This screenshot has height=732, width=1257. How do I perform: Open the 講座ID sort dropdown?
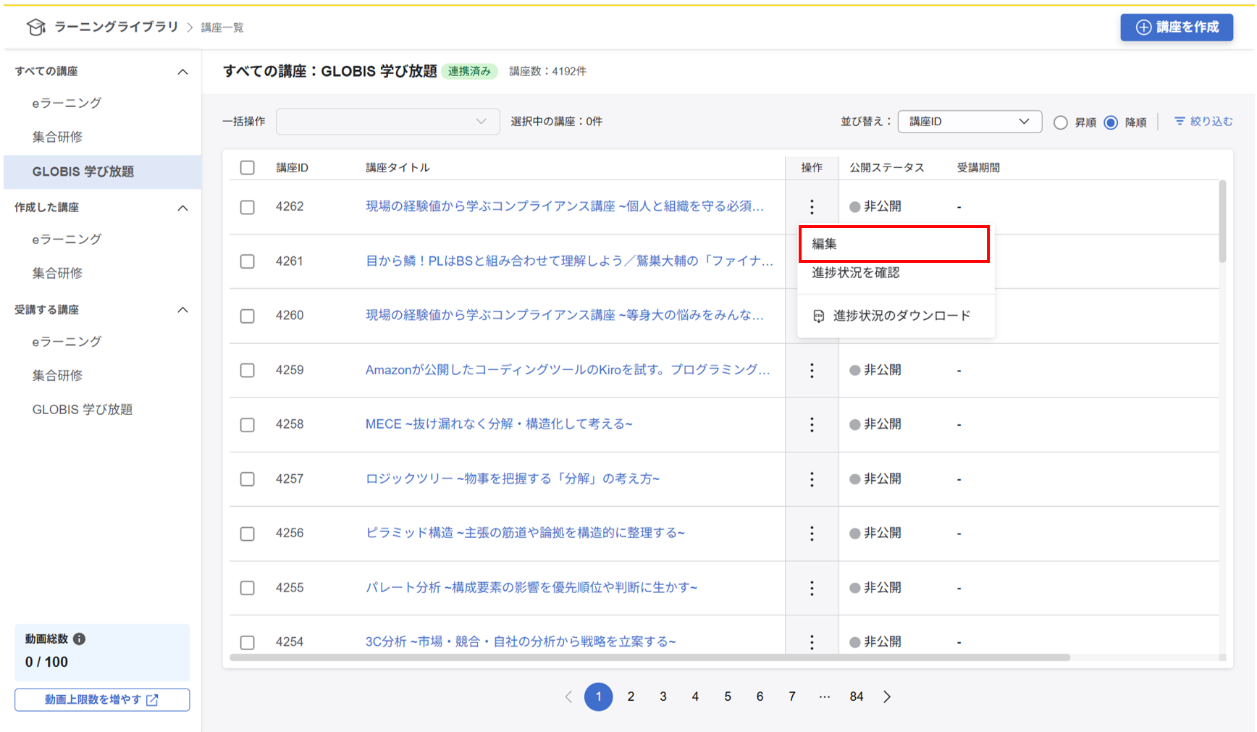coord(969,122)
